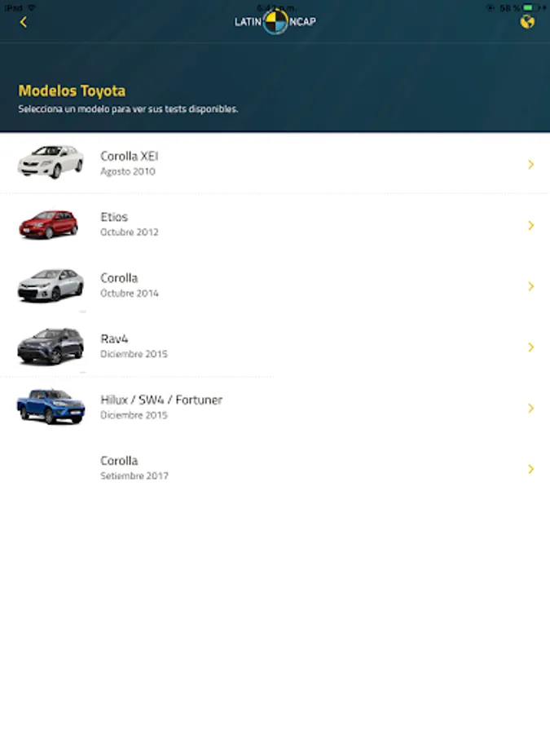Click the Setiembre 2017 date text
The width and height of the screenshot is (550, 734).
(134, 475)
